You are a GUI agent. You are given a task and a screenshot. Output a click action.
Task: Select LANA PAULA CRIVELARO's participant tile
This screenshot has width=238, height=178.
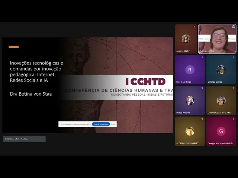[221, 100]
